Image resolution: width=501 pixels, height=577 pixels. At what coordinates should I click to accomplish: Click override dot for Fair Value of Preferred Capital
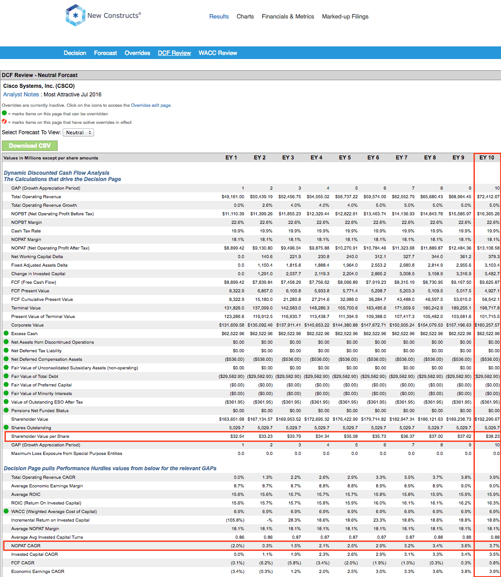coord(6,385)
